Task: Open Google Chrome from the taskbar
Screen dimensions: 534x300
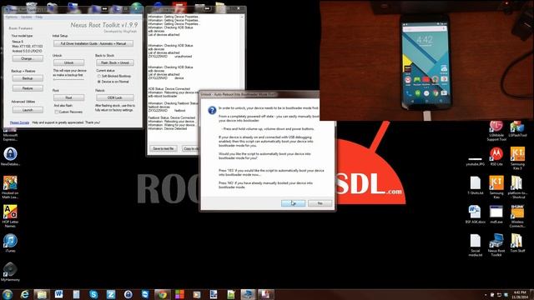Action: [162, 294]
